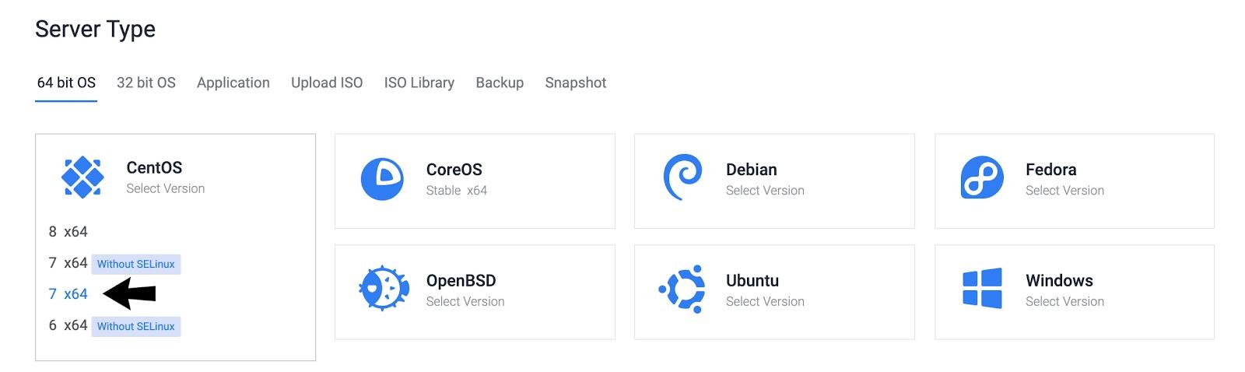Open the ISO Library tab
Screen dimensions: 1245x372
pos(419,82)
